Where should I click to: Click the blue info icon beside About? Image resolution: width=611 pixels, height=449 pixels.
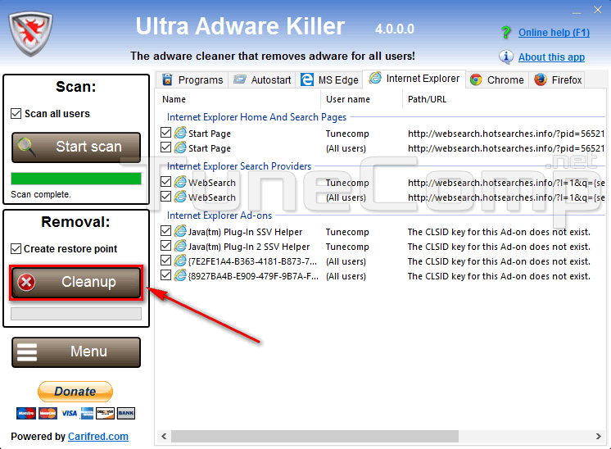tap(506, 57)
